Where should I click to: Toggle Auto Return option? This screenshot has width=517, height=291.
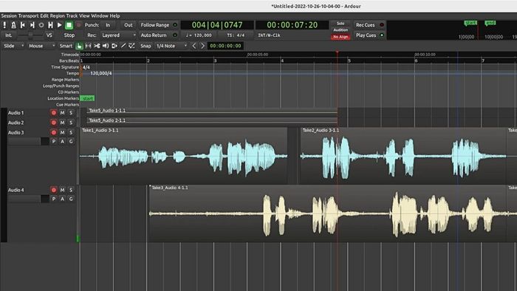pos(159,35)
